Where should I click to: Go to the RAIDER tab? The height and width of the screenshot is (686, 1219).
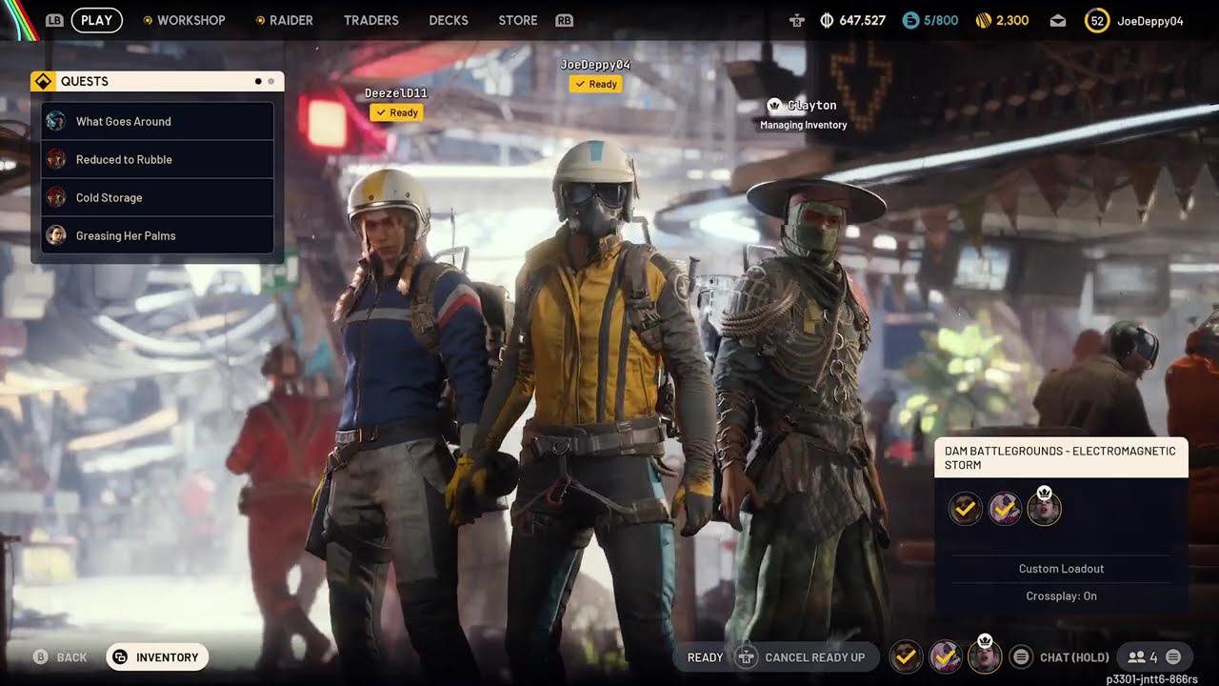click(x=291, y=20)
